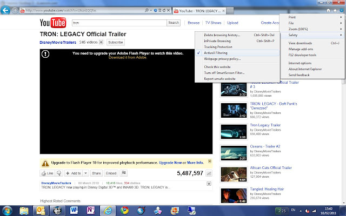Open the address bar search magnifier
Screen dimensions: 346x216
(x=147, y=10)
